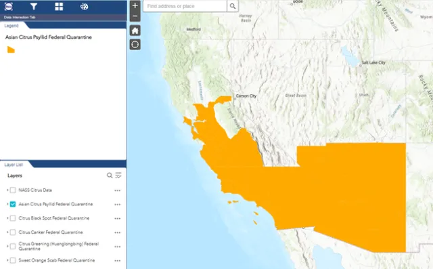
Task: Enable the NASS Citrus Data layer
Action: point(13,190)
